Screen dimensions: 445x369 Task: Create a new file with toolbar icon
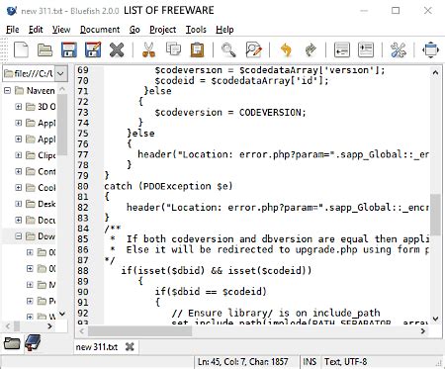[x=21, y=50]
